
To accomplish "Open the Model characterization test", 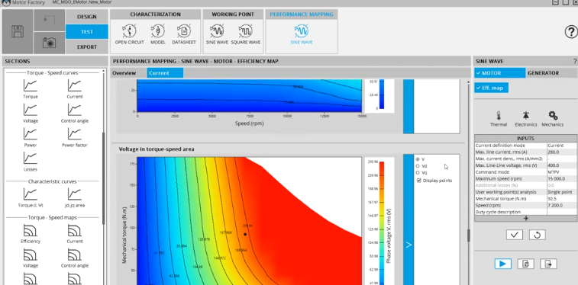I will point(158,34).
